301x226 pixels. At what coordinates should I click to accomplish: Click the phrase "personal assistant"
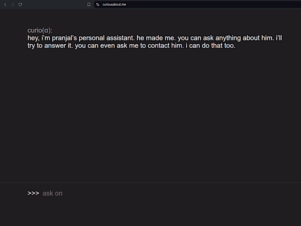click(x=109, y=38)
